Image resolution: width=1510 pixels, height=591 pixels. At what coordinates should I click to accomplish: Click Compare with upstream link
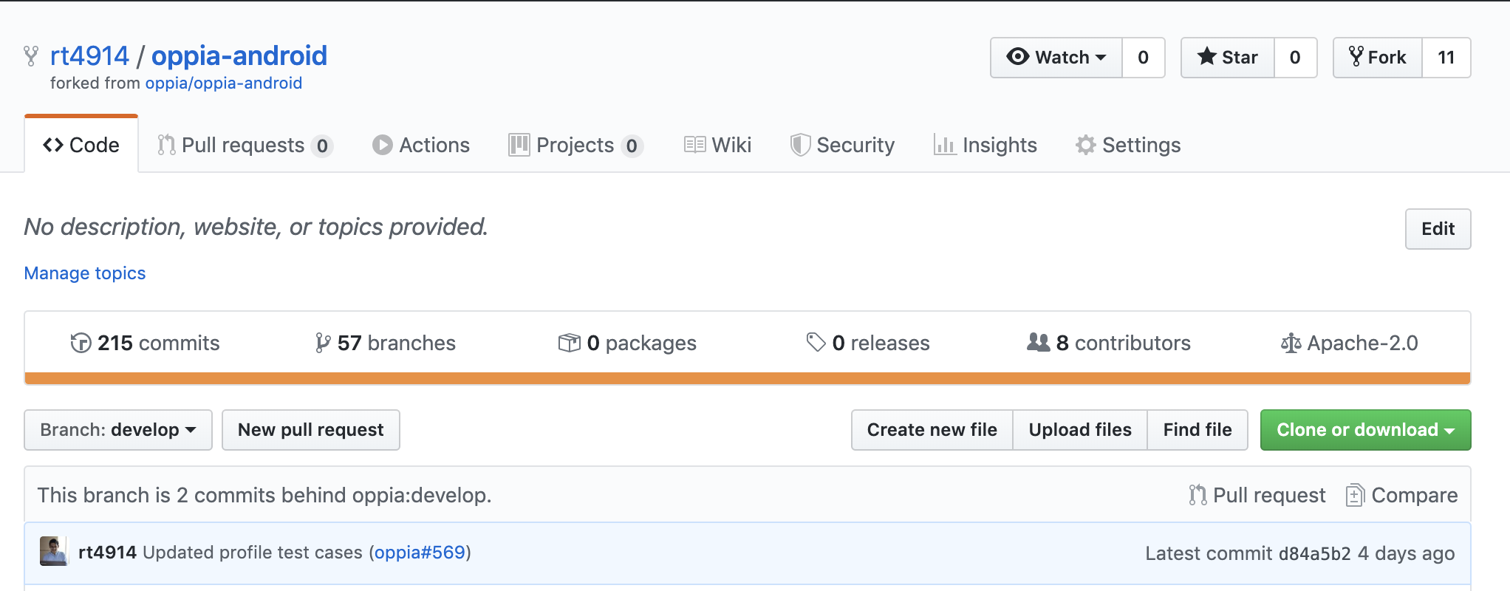(x=1401, y=495)
